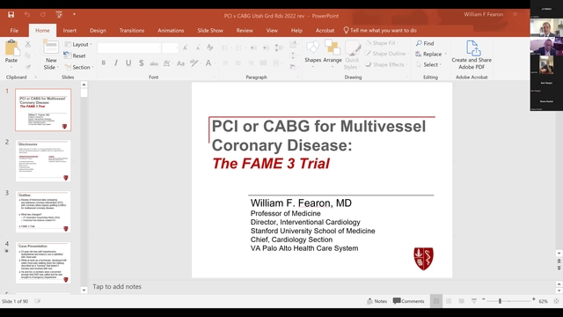Click the Redo icon in quick access
Screen dimensions: 563x317
(43, 14)
